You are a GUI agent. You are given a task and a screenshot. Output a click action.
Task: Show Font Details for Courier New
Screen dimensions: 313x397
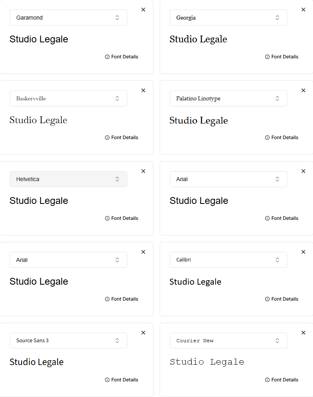point(282,380)
